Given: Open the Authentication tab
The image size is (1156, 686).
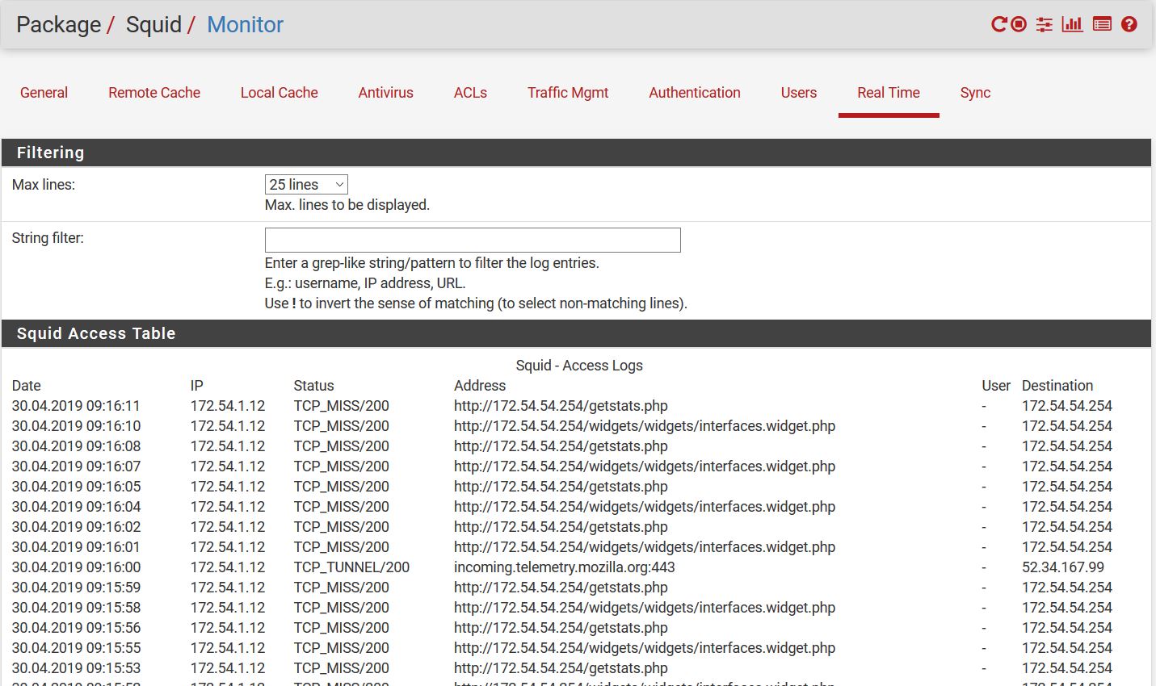Looking at the screenshot, I should [x=695, y=93].
